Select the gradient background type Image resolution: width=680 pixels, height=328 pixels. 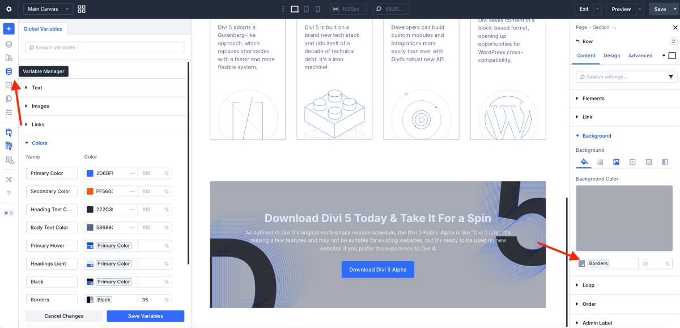(x=600, y=162)
